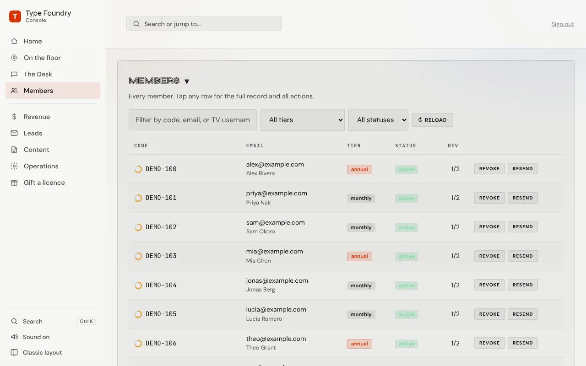Focus the Search or jump to field
The height and width of the screenshot is (366, 586).
tap(204, 24)
